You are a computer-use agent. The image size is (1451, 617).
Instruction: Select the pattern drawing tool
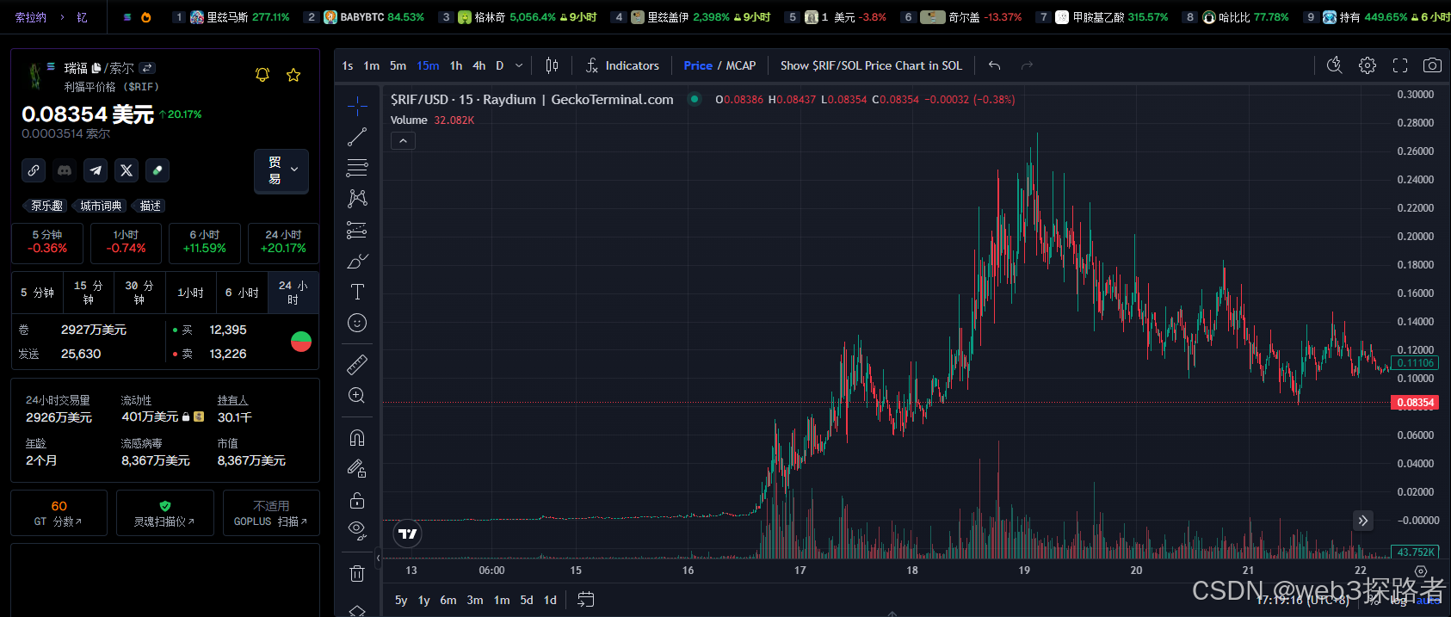click(357, 199)
